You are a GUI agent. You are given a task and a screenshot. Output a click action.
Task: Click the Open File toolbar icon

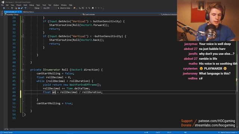[x=16, y=8]
